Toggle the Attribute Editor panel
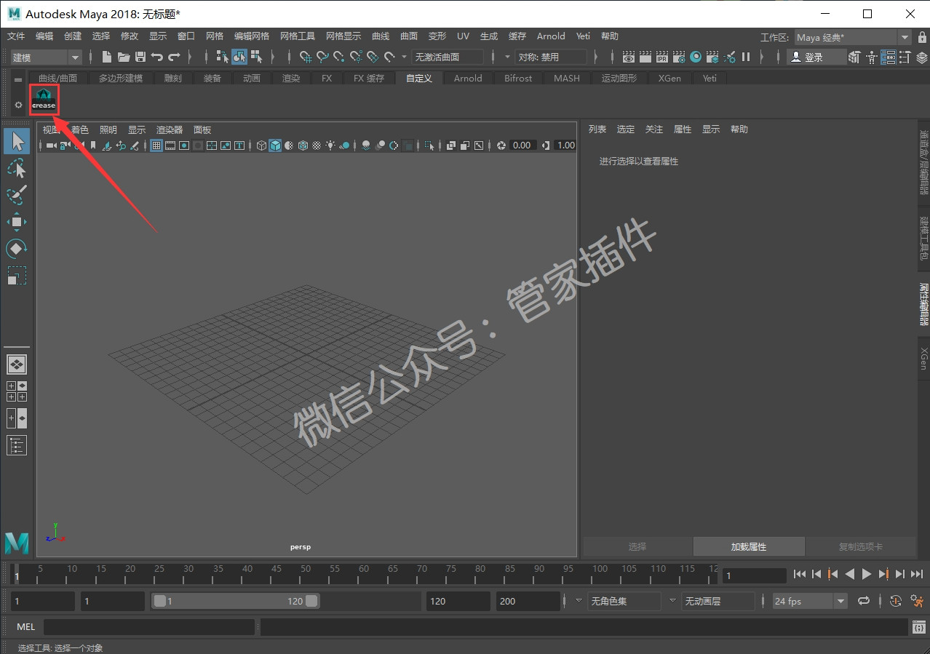This screenshot has width=930, height=654. (x=888, y=57)
